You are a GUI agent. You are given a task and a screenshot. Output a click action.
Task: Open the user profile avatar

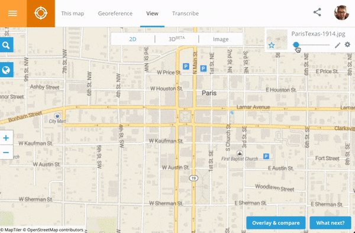click(x=341, y=12)
